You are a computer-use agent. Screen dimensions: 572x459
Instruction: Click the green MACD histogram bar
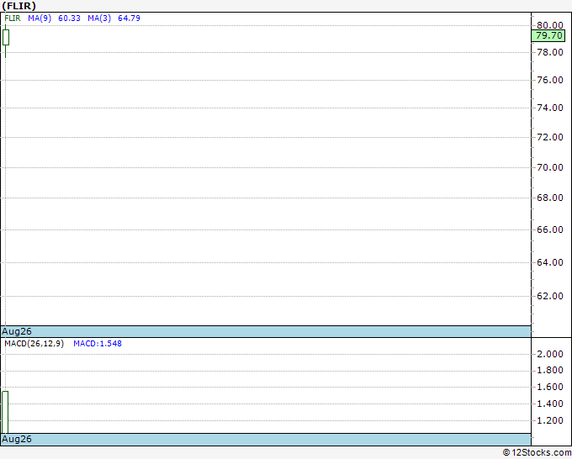(5, 412)
